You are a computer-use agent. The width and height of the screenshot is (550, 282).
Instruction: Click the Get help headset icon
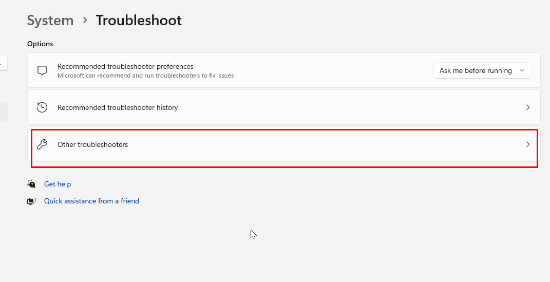click(x=32, y=184)
